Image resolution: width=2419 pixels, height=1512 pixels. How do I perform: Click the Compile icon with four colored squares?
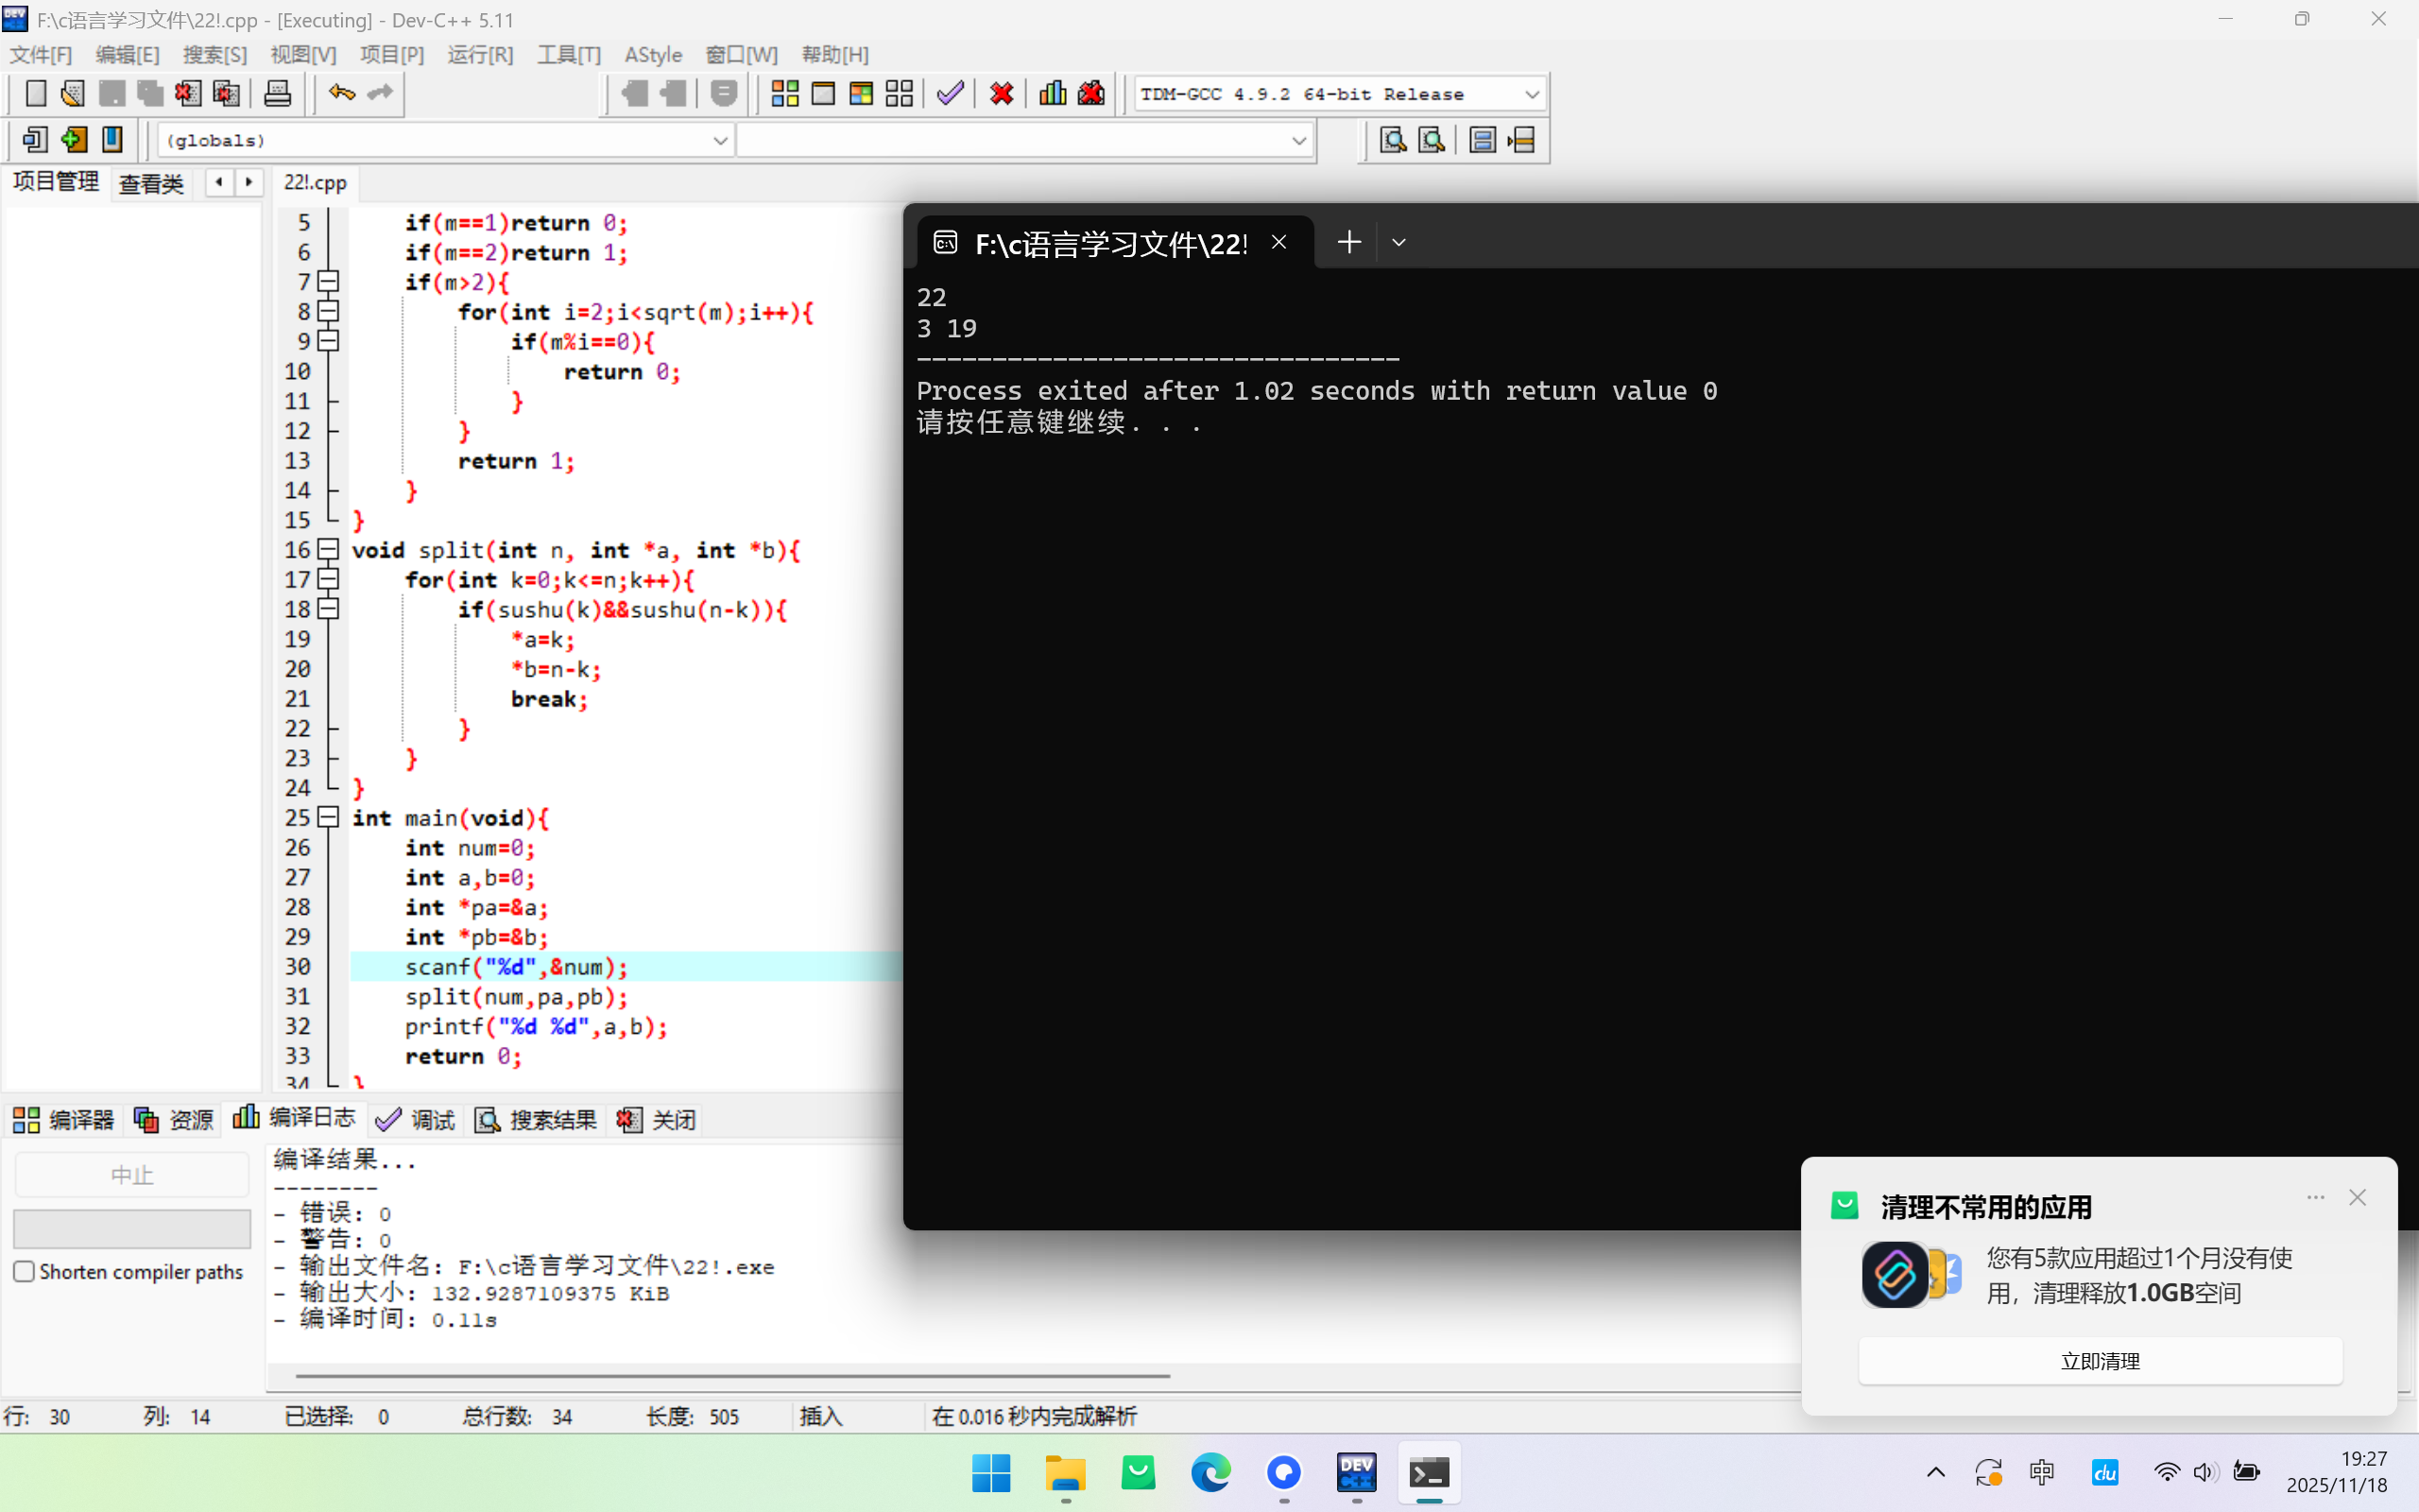[784, 94]
